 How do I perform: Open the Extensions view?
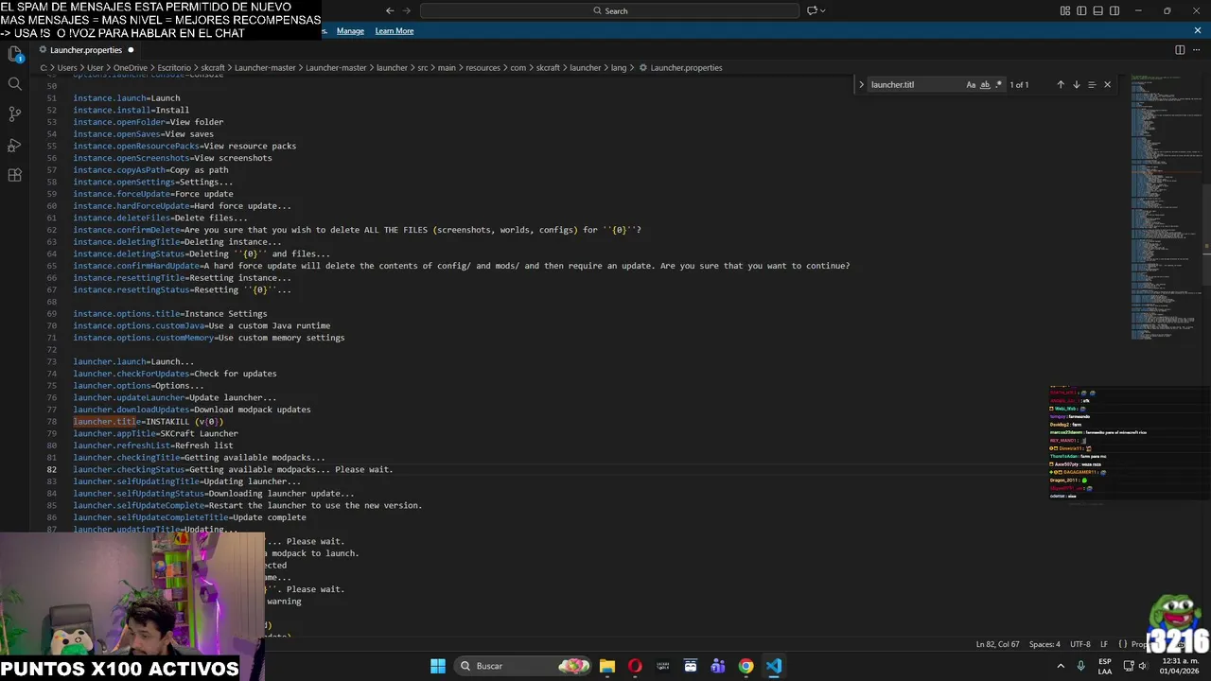[14, 175]
